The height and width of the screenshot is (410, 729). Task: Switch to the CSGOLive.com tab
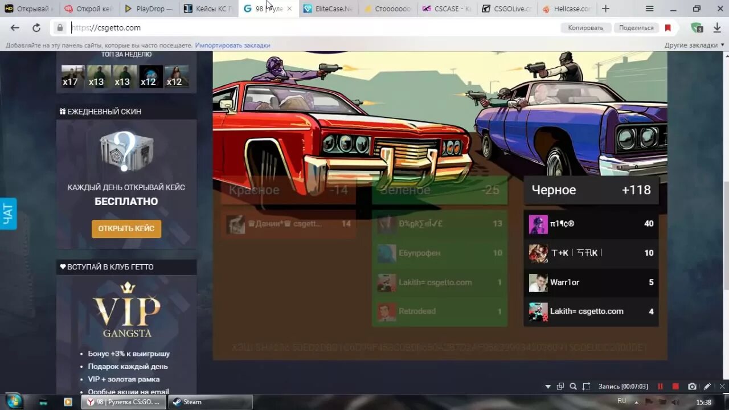click(x=506, y=9)
